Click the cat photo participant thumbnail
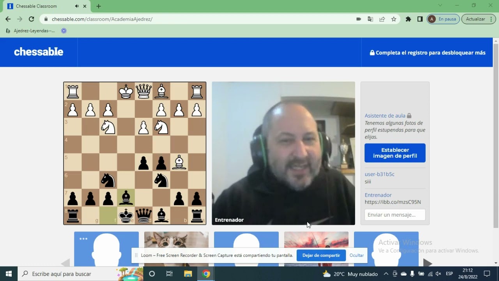 click(x=176, y=249)
